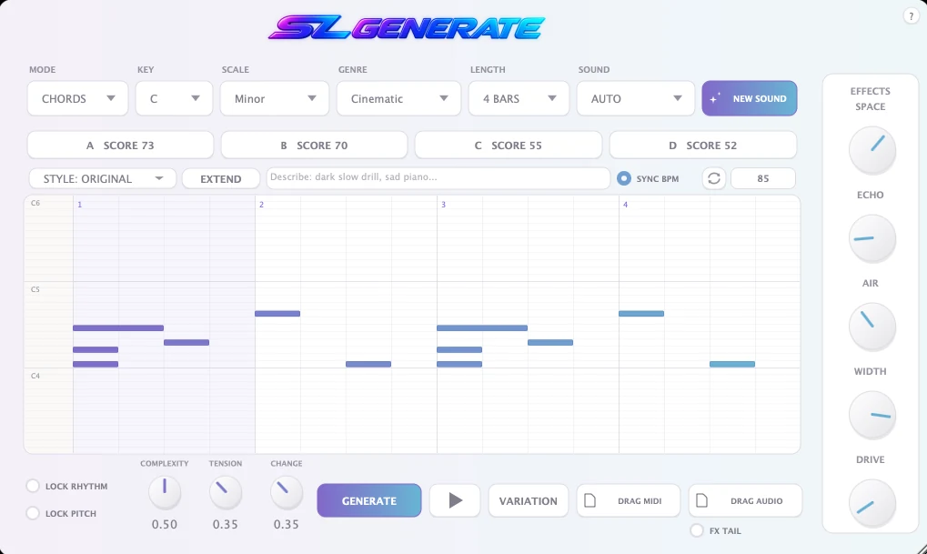Open the Key dropdown showing C
This screenshot has height=554, width=927.
point(174,98)
